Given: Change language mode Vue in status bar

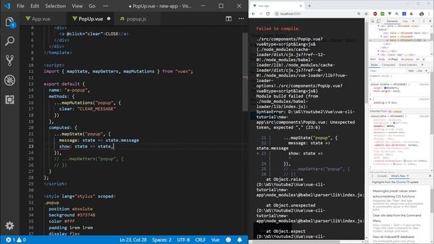Looking at the screenshot, I should [216, 240].
